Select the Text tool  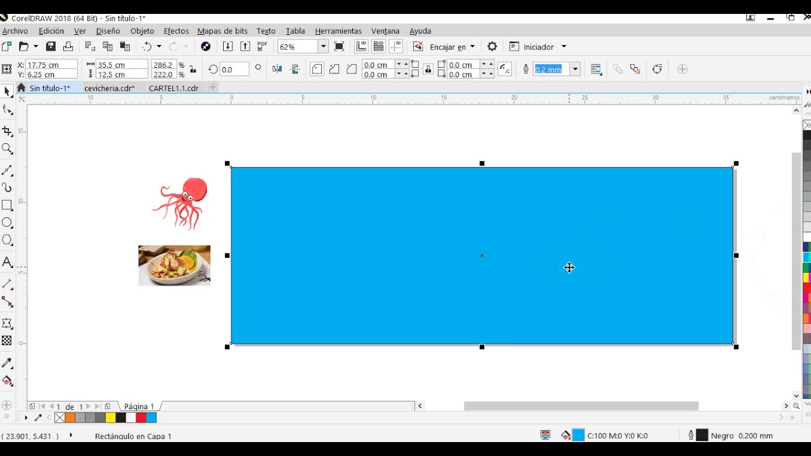pyautogui.click(x=7, y=262)
